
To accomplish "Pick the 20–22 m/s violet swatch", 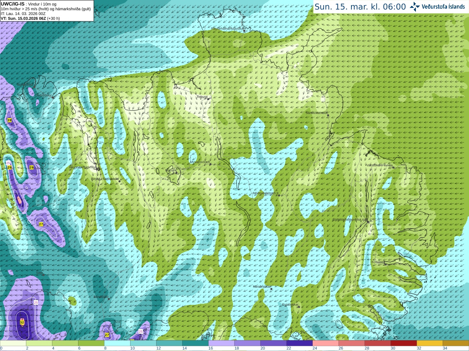I will (x=273, y=343).
